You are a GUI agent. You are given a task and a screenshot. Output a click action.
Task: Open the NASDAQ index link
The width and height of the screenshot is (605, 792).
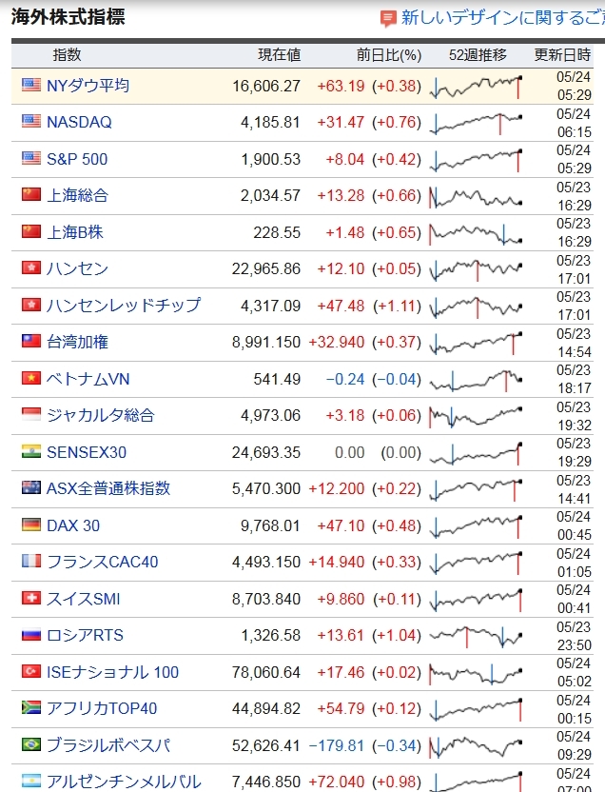point(79,122)
